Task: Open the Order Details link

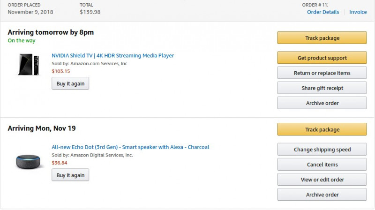Action: click(323, 12)
